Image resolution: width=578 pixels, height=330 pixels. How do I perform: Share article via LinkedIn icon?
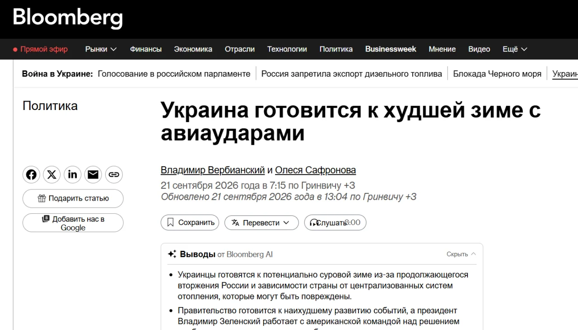point(73,174)
